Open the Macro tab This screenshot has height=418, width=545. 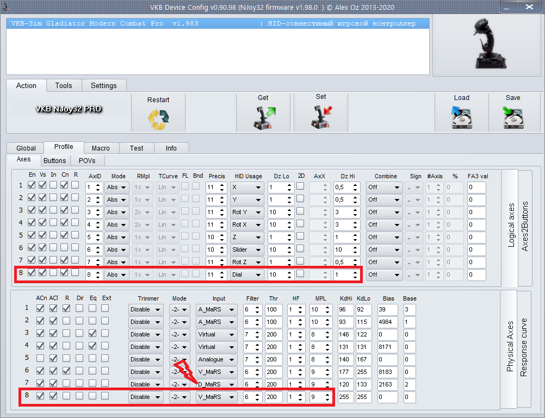(x=101, y=148)
